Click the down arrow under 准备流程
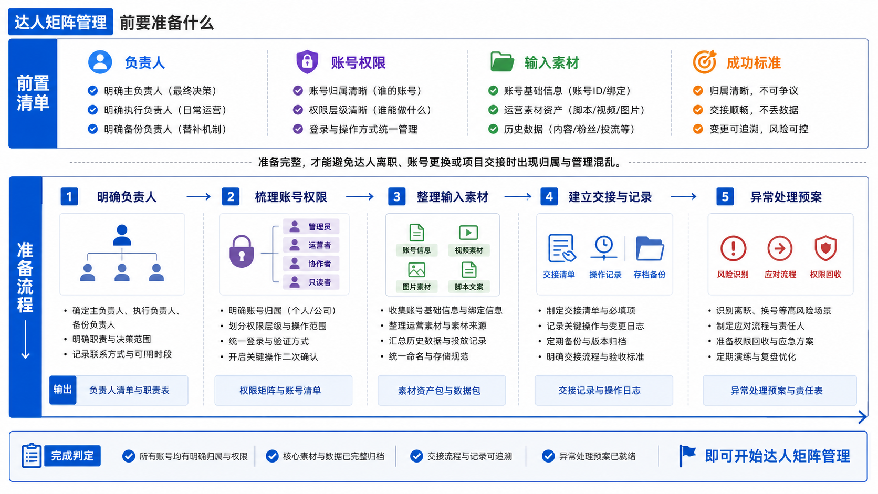Screen dimensions: 878x494 [25, 340]
